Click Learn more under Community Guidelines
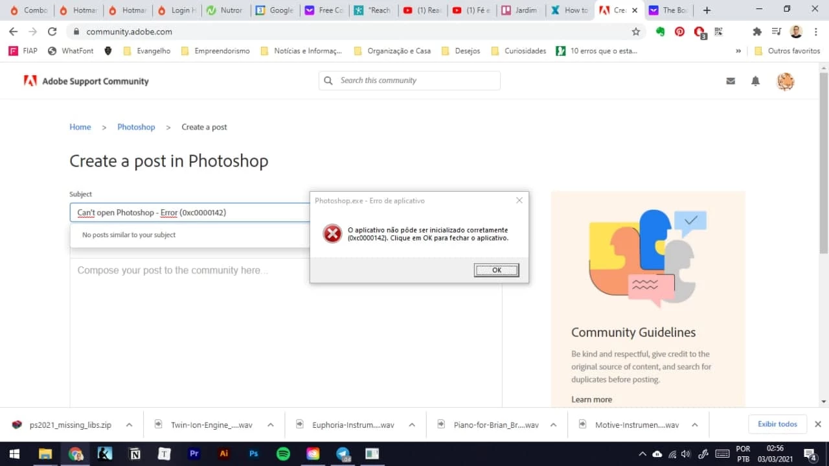 click(x=591, y=399)
